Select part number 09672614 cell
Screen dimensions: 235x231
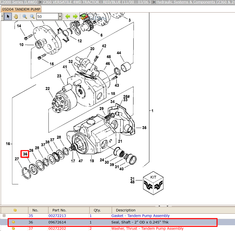[x=57, y=222]
